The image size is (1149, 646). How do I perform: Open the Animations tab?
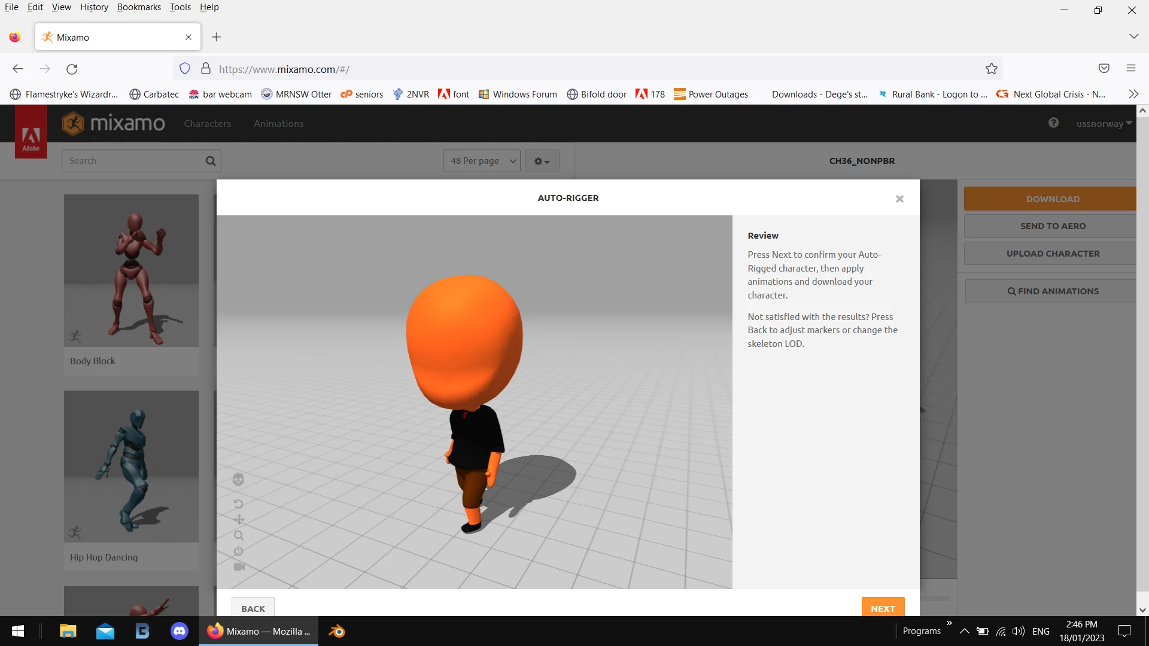coord(278,123)
